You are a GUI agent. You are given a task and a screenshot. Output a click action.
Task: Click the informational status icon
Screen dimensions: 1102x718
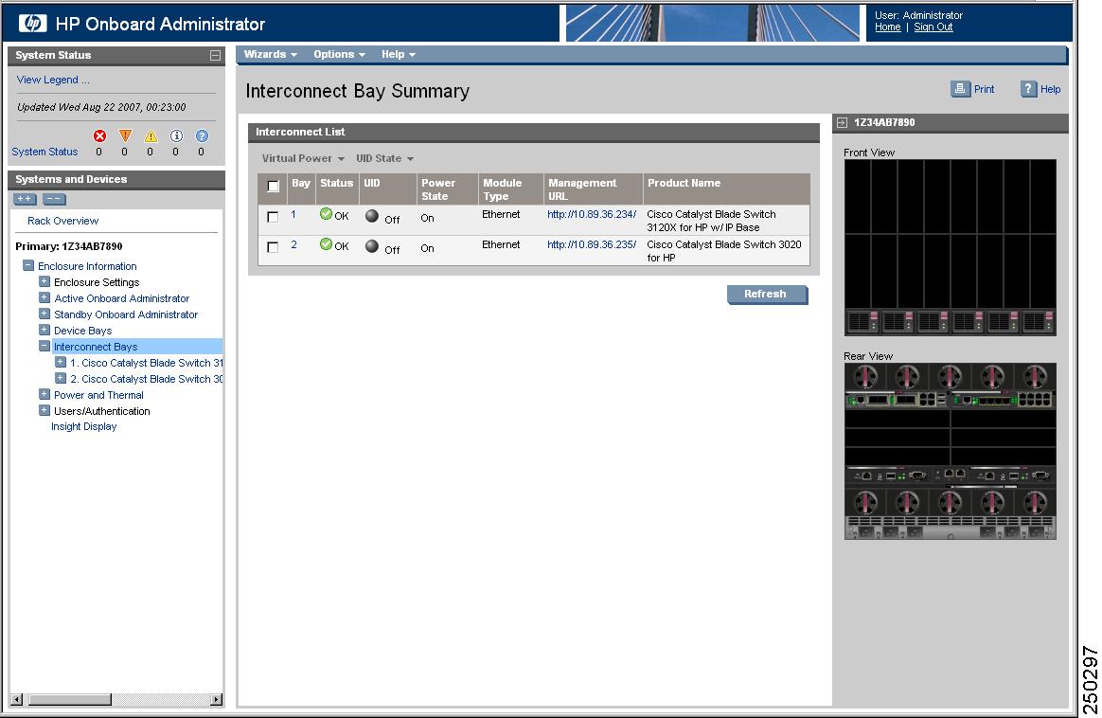(176, 135)
